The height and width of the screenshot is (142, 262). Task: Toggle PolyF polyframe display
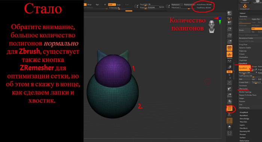click(x=229, y=108)
